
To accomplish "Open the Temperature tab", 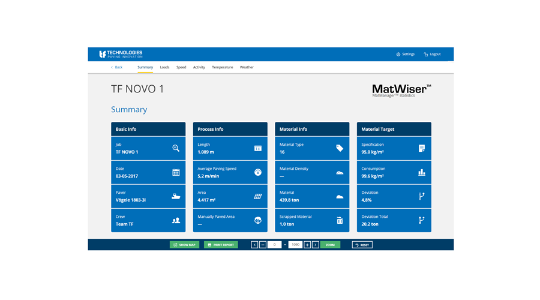I will 222,67.
